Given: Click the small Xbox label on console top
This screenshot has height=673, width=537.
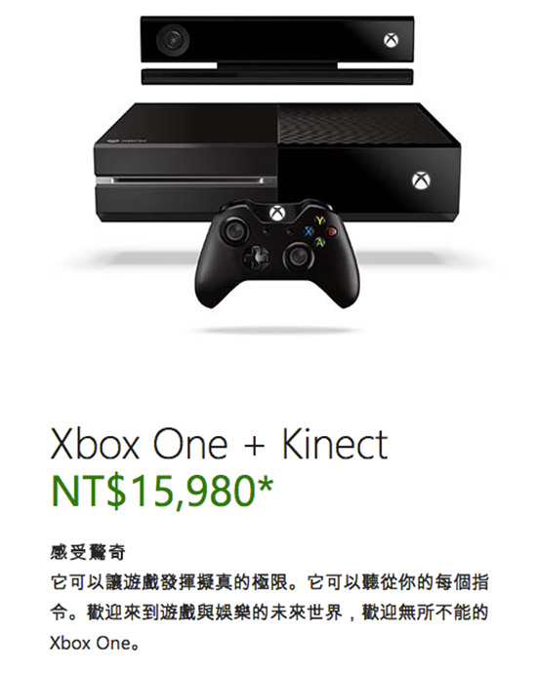Looking at the screenshot, I should tap(127, 140).
